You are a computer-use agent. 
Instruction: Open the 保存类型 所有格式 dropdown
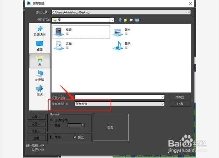120,104
